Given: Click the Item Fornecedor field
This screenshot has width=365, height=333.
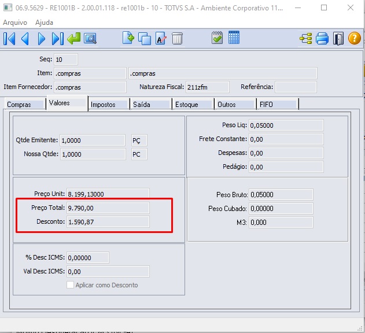Looking at the screenshot, I should [x=90, y=87].
